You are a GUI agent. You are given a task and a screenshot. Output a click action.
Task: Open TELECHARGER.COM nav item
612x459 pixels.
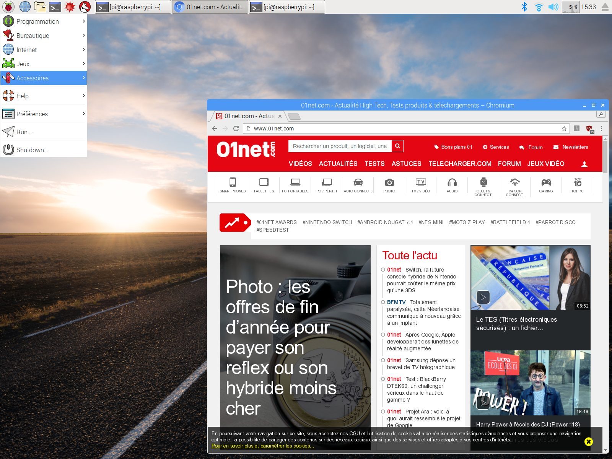tap(460, 164)
